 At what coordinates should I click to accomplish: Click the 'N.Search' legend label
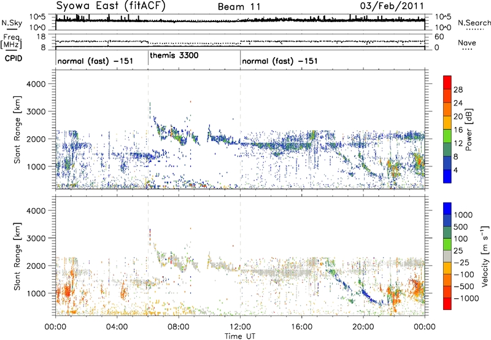(474, 23)
